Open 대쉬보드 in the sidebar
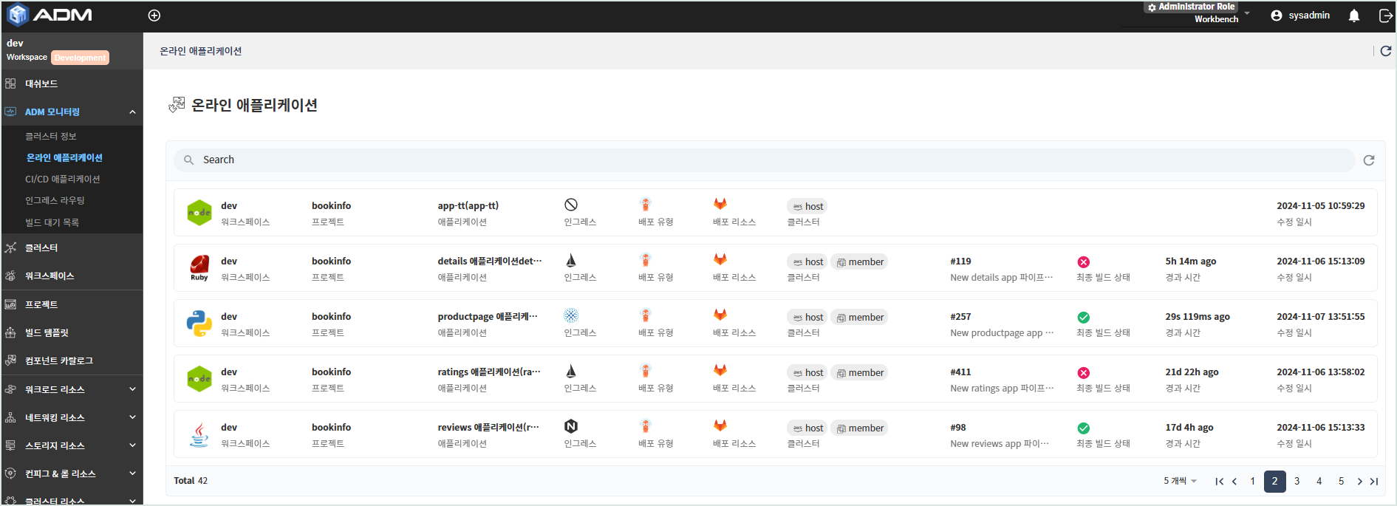1397x506 pixels. pyautogui.click(x=72, y=83)
